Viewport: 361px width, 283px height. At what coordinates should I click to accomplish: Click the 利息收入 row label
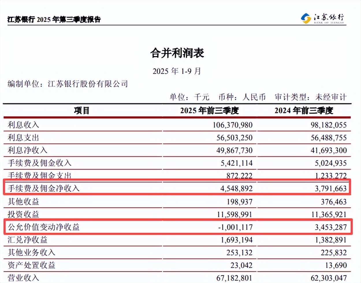23,125
